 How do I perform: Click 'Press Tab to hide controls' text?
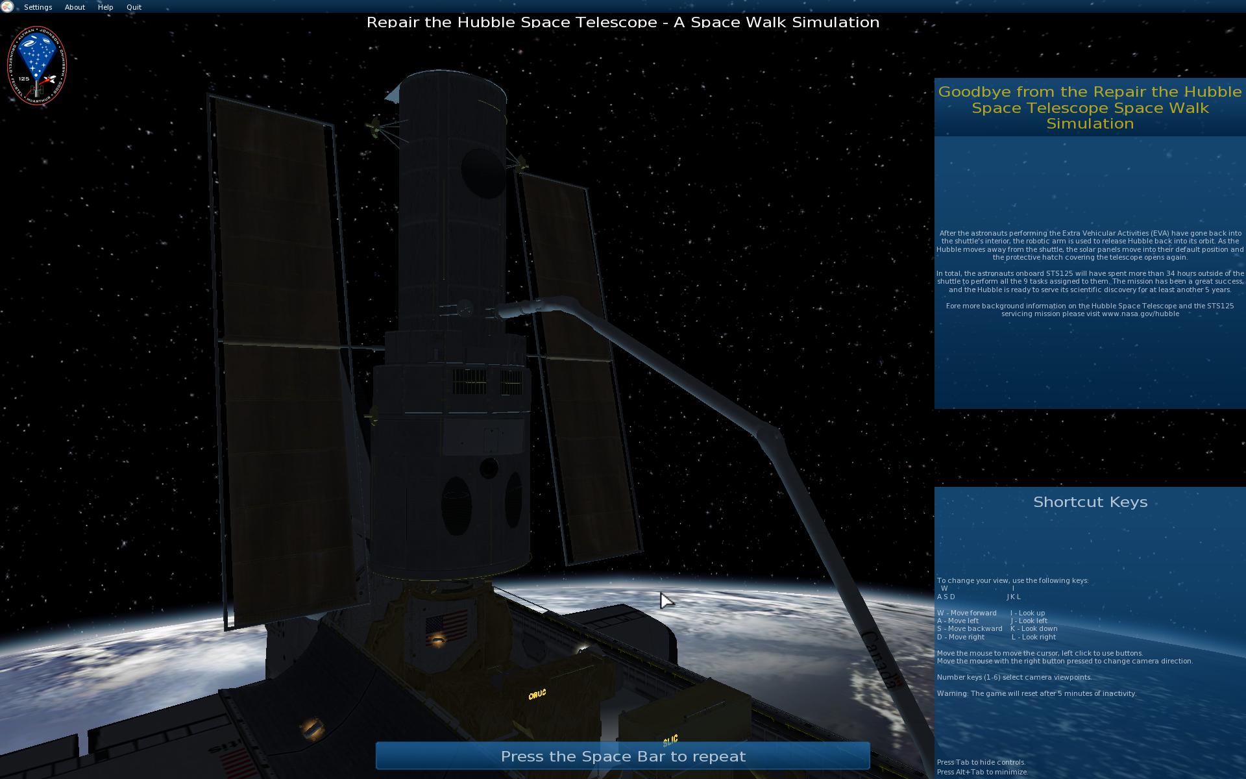click(981, 762)
